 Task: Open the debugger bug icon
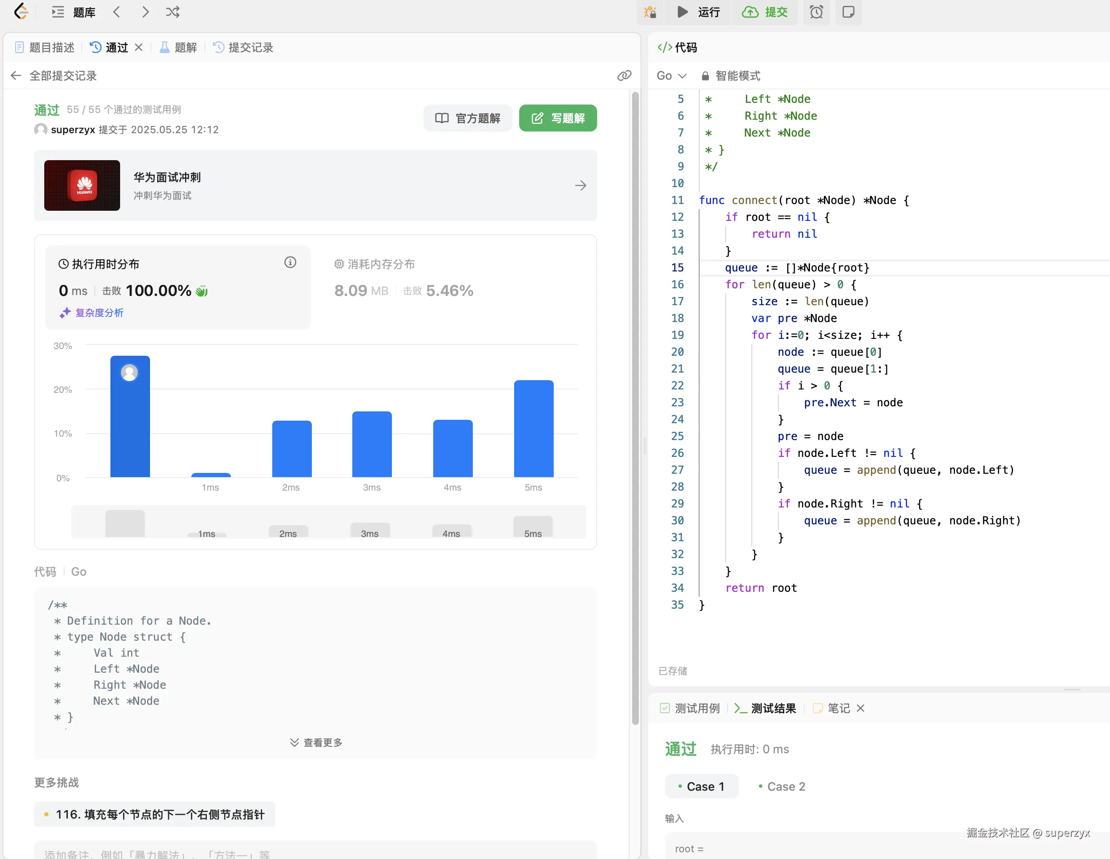point(650,12)
